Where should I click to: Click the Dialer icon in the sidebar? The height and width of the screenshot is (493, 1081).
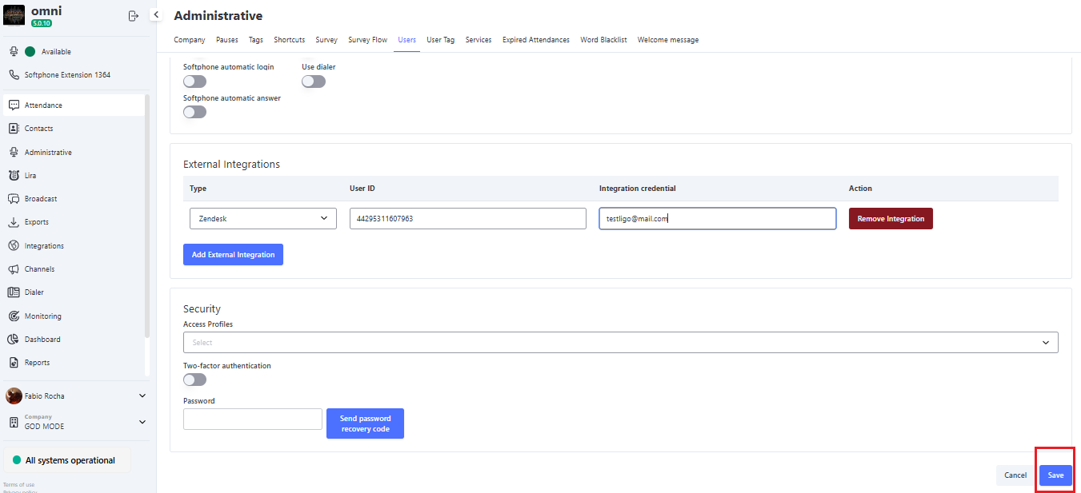coord(14,292)
